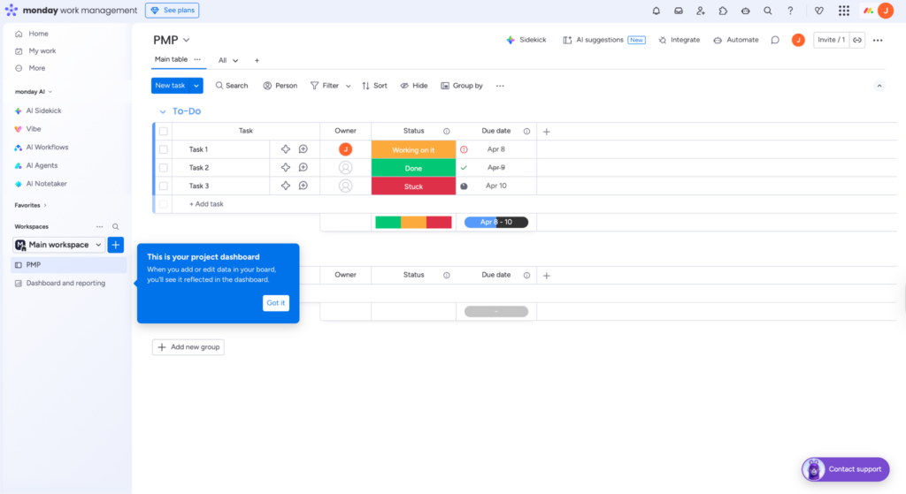Expand the Favorites section

[x=30, y=205]
